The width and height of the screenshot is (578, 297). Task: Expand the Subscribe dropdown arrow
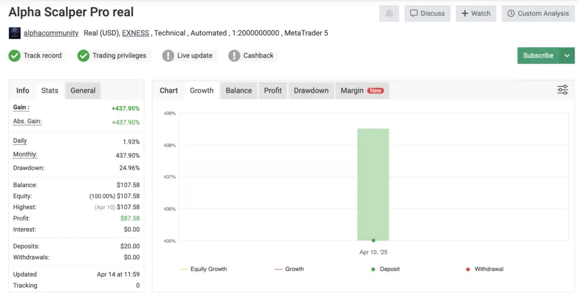(567, 56)
